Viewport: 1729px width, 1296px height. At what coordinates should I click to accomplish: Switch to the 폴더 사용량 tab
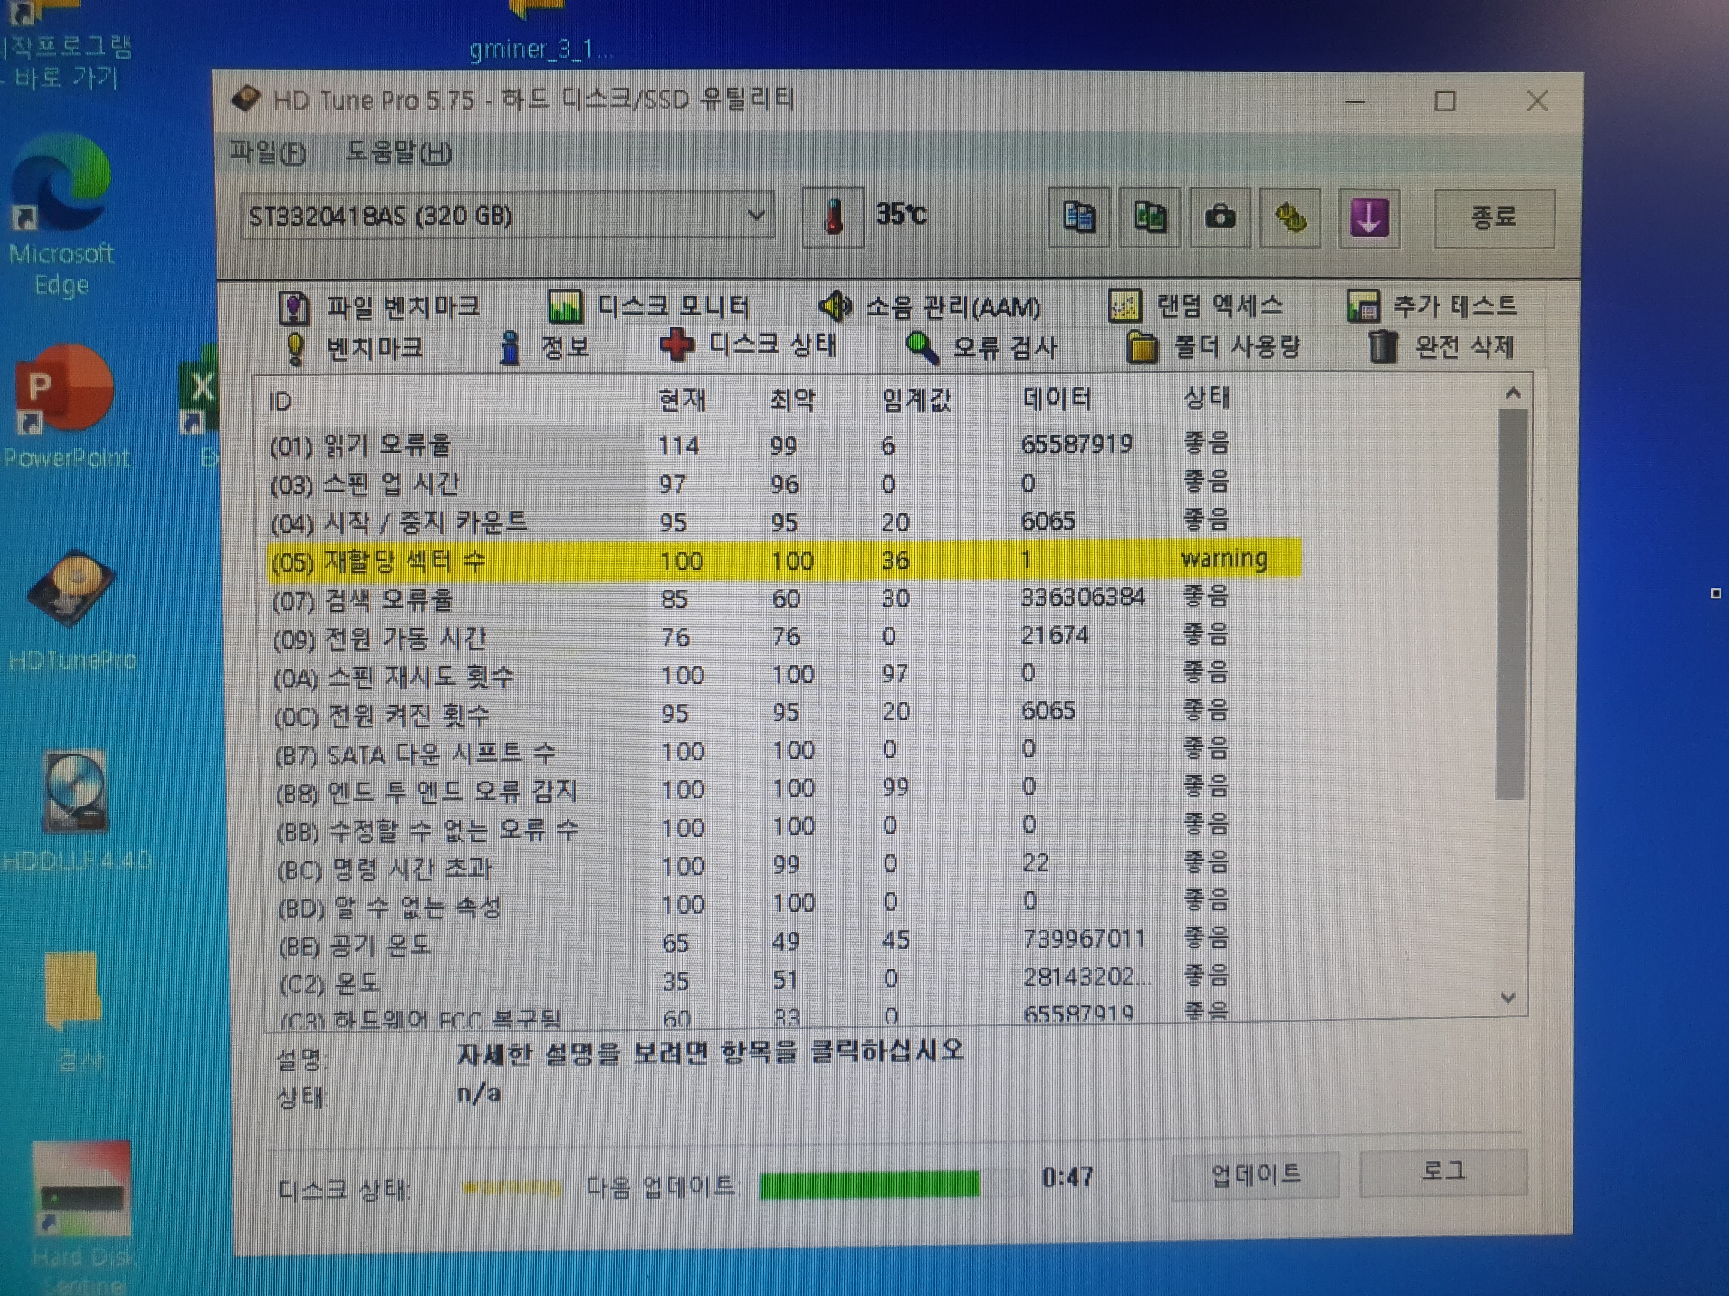[1213, 347]
